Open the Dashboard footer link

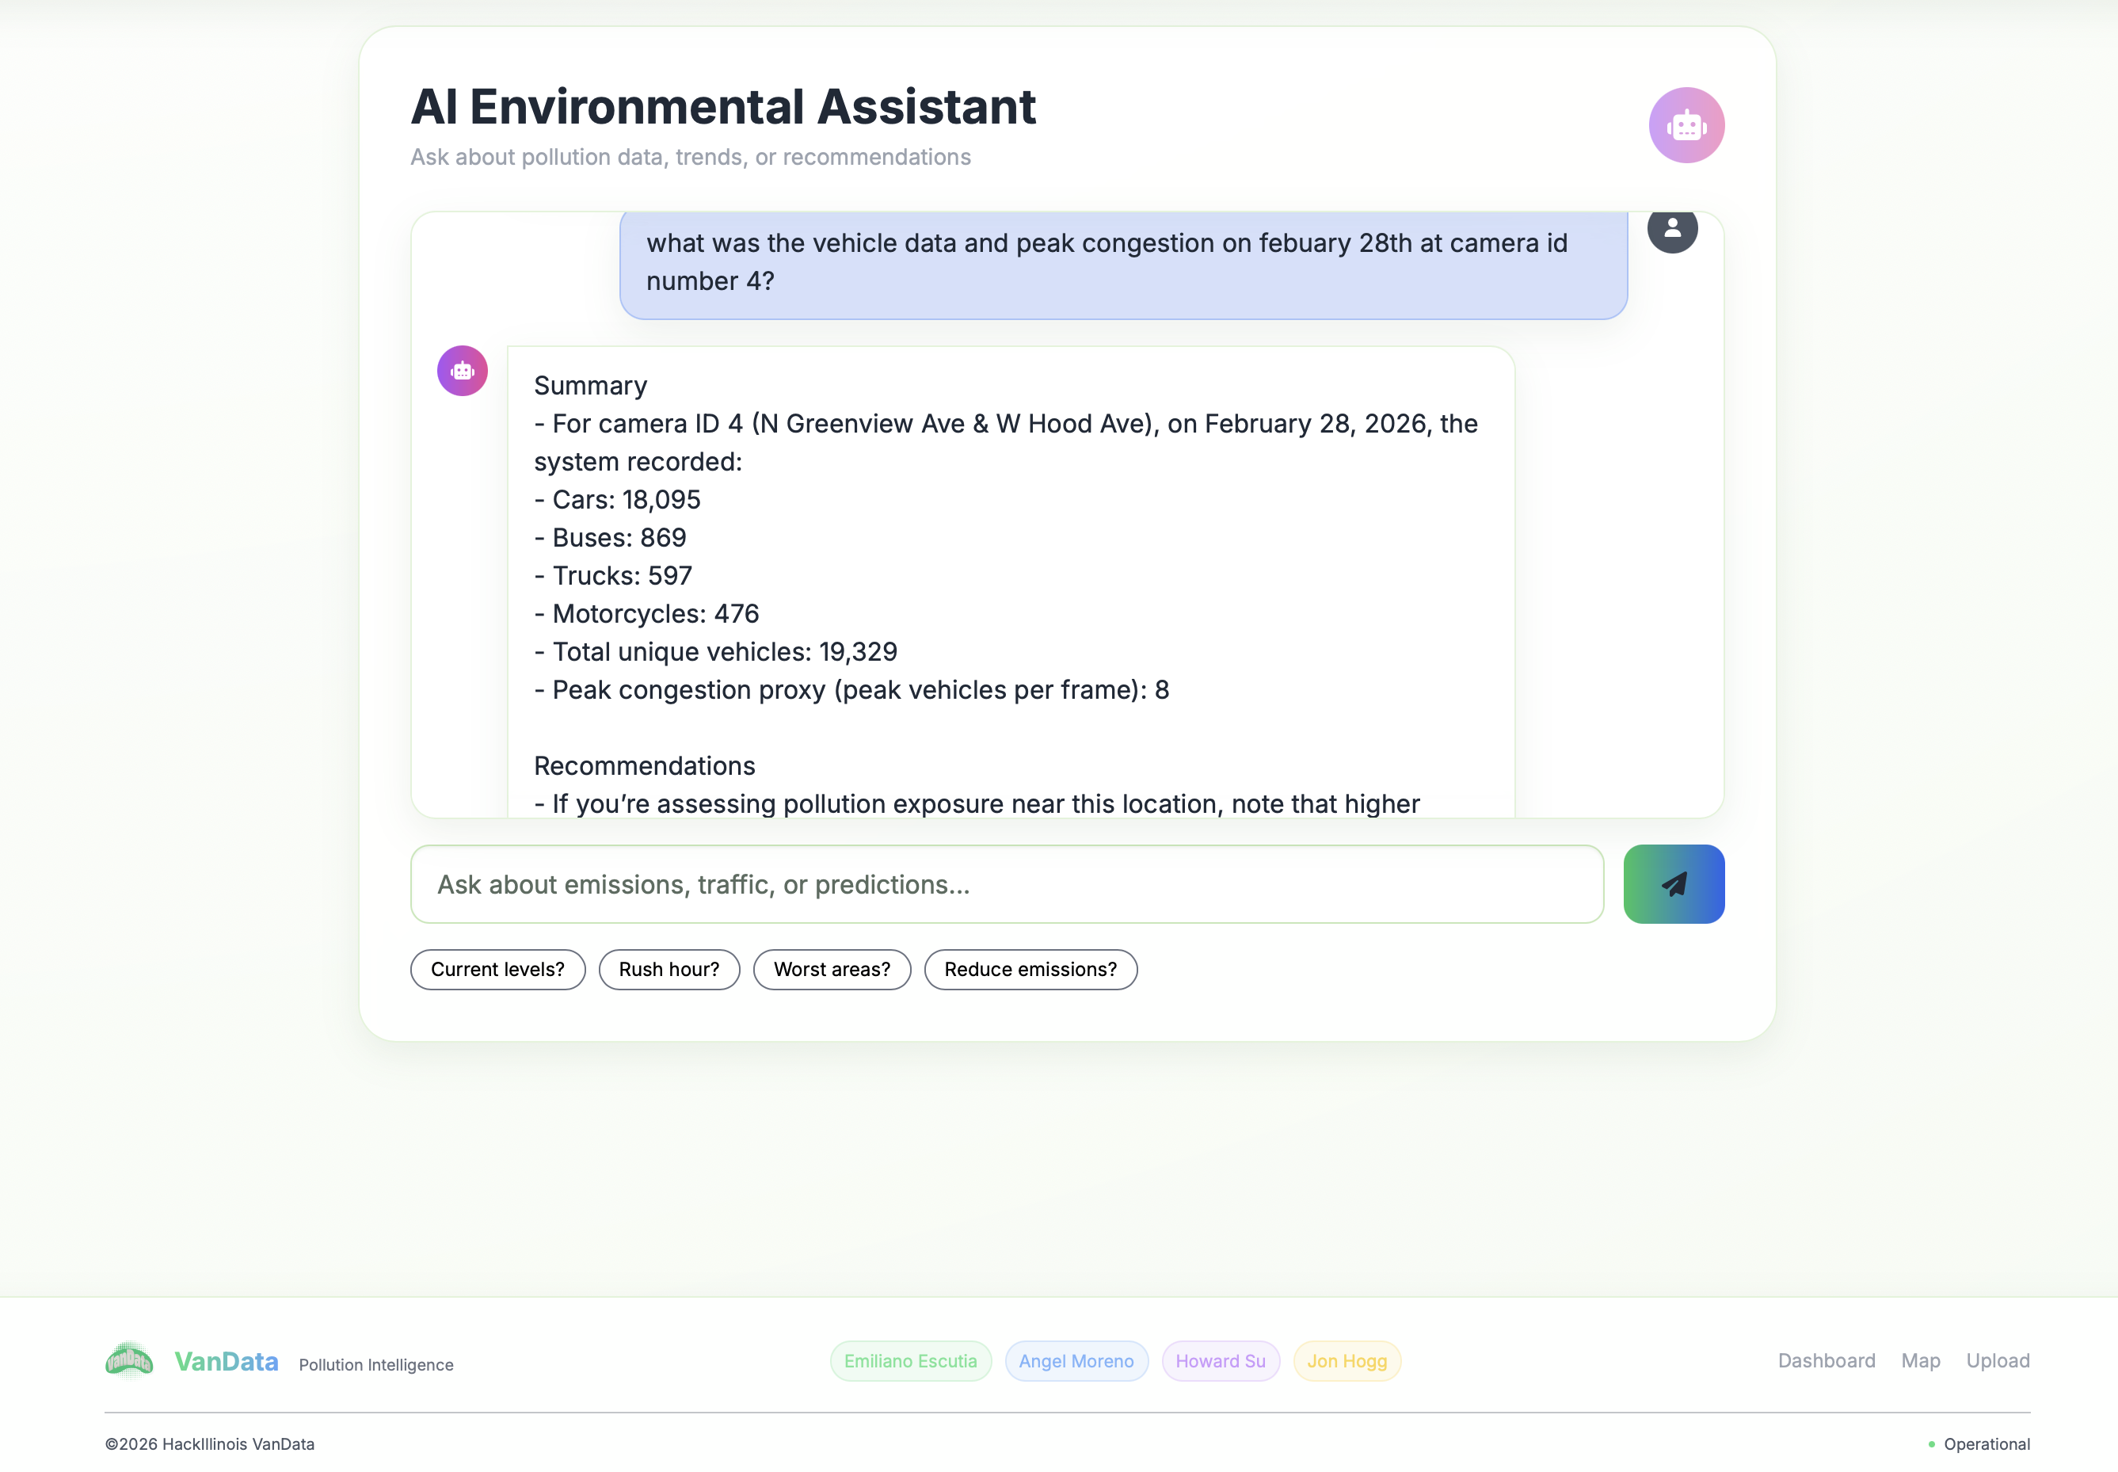tap(1826, 1360)
